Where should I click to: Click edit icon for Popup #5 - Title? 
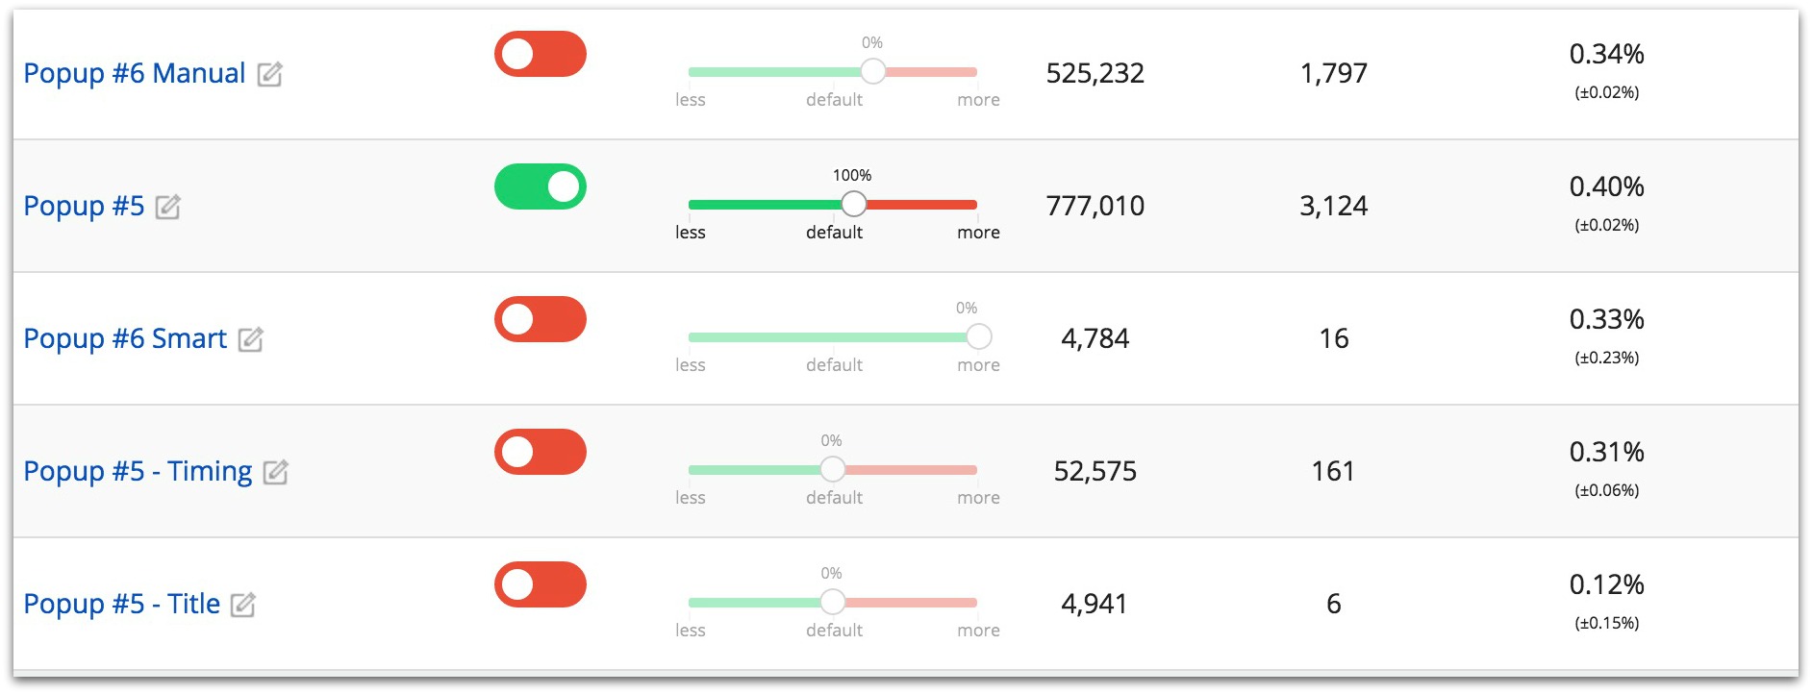(243, 605)
